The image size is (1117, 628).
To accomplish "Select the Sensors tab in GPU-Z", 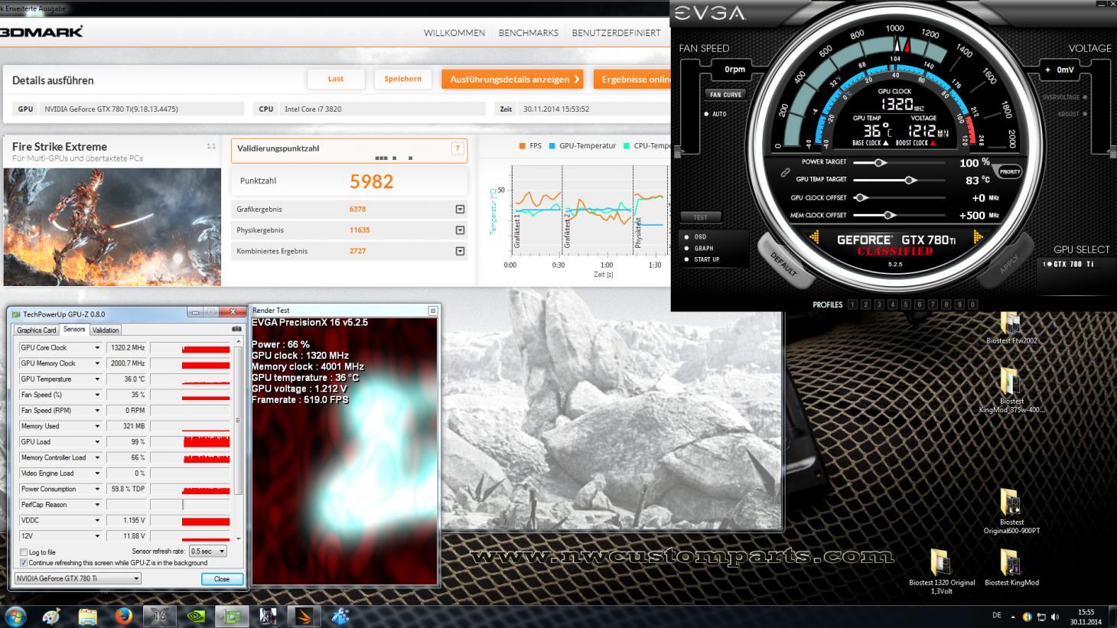I will (x=74, y=330).
